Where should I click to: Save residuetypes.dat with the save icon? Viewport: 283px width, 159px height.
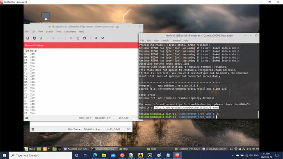41,38
